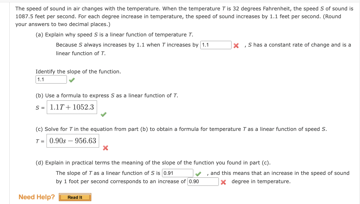The width and height of the screenshot is (360, 204).
Task: Click the green checkmark under the part (b) formula
Action: point(103,114)
